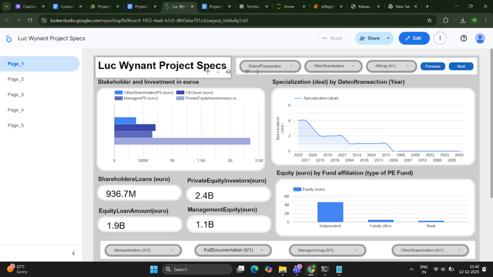Switch to Page_4 in sidebar
The image size is (493, 277).
(16, 110)
